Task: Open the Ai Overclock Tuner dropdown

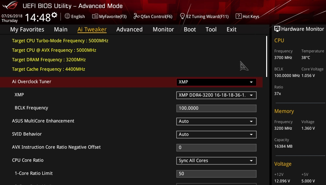Action: pyautogui.click(x=216, y=82)
